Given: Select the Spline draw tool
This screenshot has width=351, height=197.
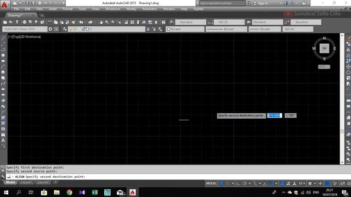Looking at the screenshot, I should click(x=3, y=84).
